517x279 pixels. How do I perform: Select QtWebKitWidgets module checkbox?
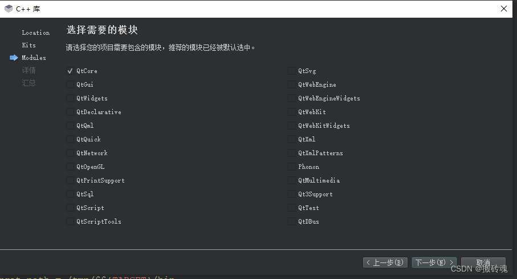tap(292, 126)
